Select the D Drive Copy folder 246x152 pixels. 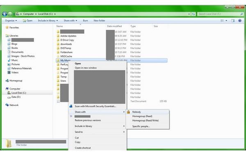[x=67, y=40]
